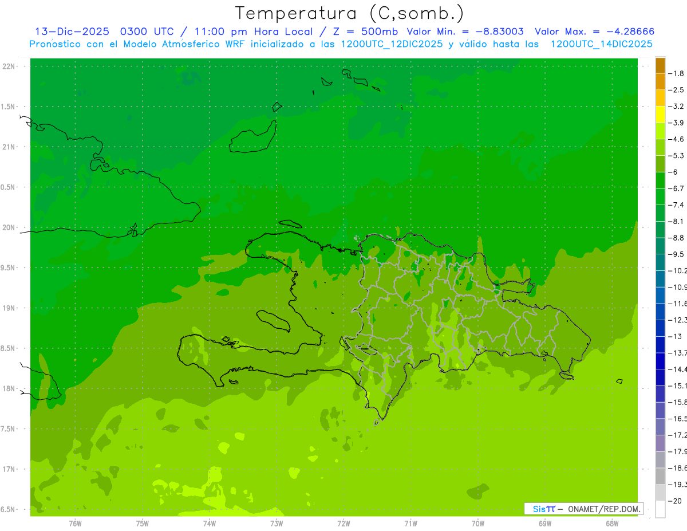The image size is (687, 531).
Task: Click the '68W' longitude axis label
Action: [612, 523]
